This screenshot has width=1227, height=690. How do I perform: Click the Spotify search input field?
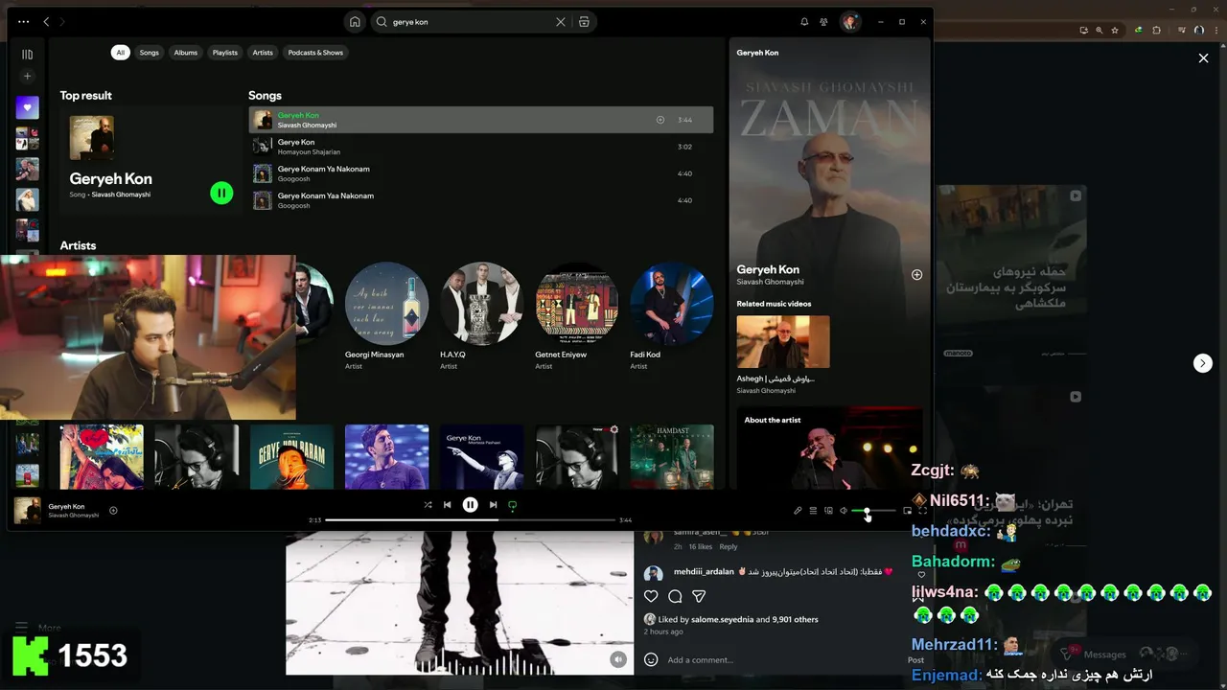coord(472,21)
